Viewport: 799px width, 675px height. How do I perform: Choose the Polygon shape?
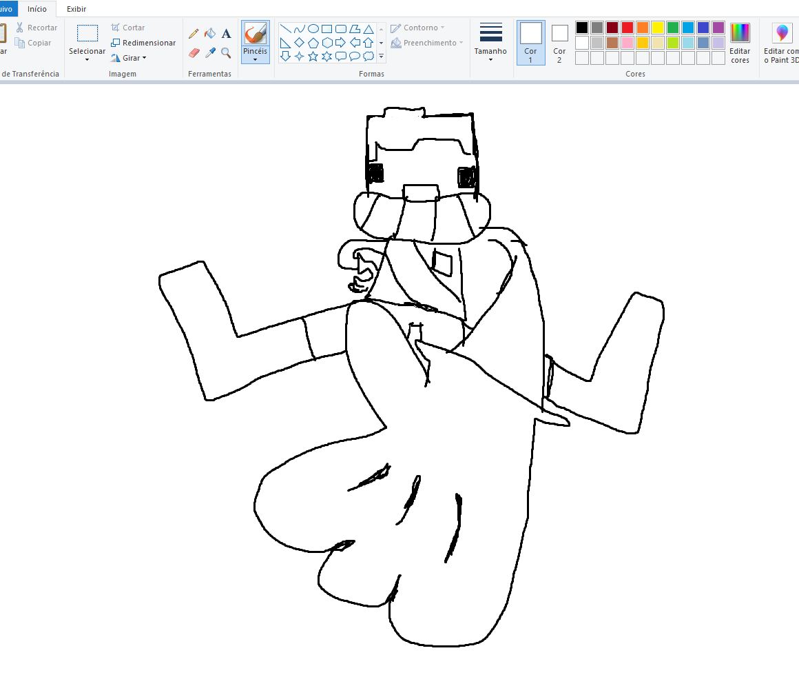(x=355, y=28)
